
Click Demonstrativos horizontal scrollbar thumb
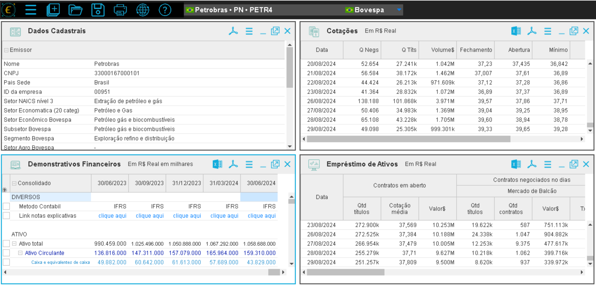[x=274, y=272]
